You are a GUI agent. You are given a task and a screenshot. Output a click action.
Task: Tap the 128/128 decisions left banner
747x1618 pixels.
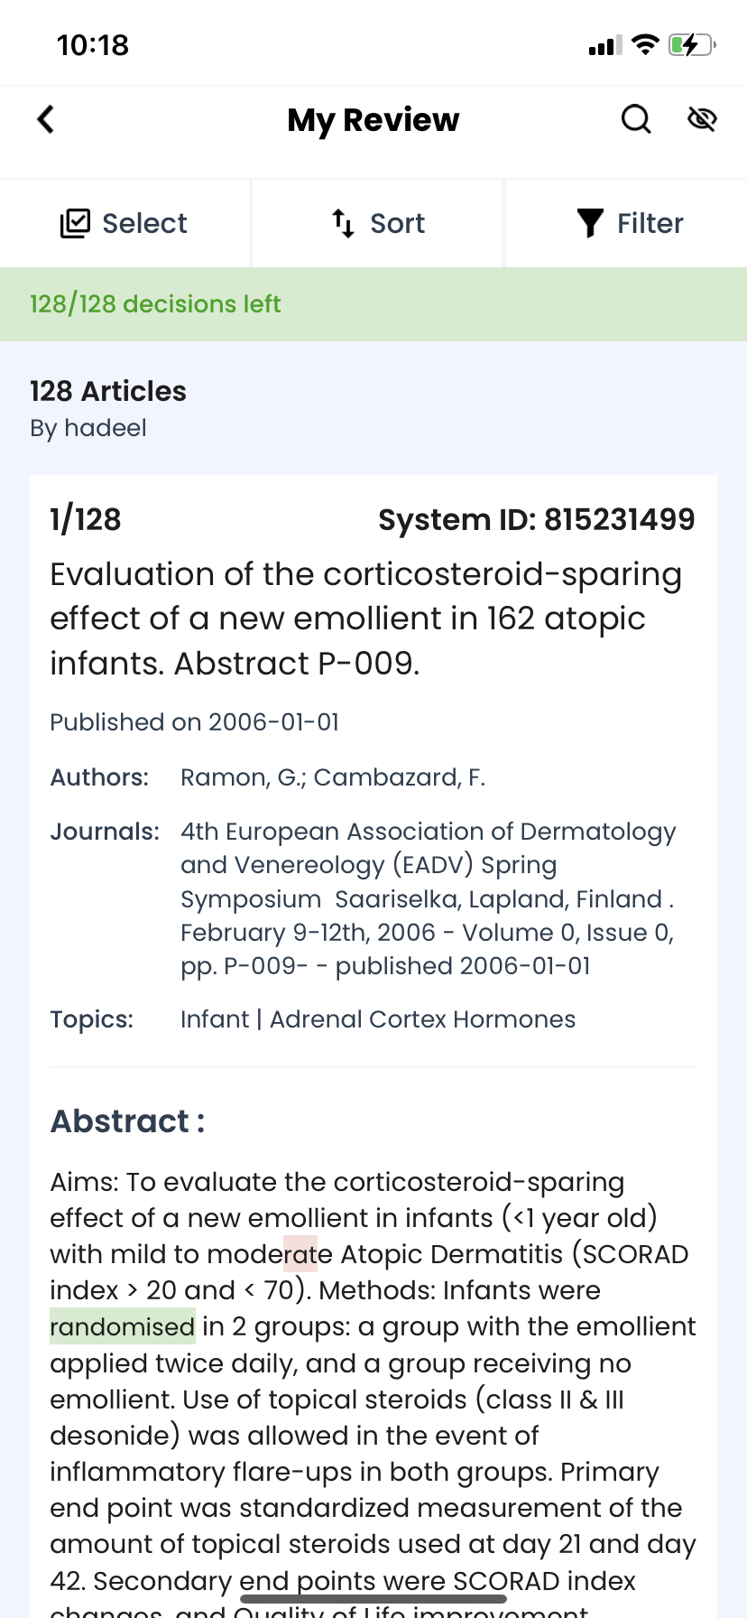pyautogui.click(x=373, y=304)
